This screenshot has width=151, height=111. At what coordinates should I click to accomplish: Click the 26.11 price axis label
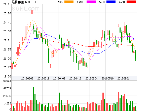pos(7,4)
